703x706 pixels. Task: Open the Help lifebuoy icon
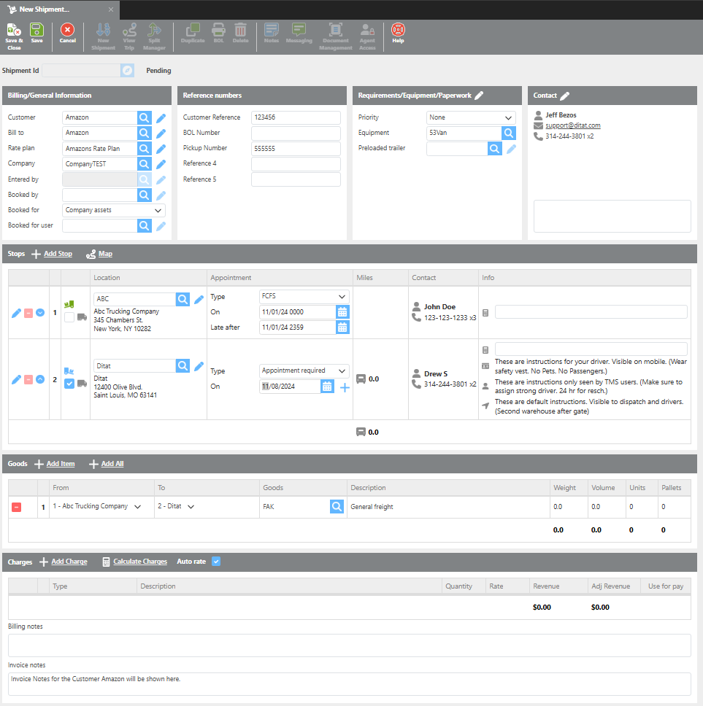pos(398,34)
